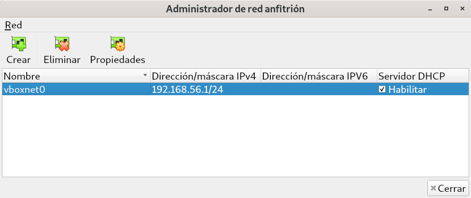Click the X icon on Cerrar button
Viewport: 471px width, 198px height.
433,189
